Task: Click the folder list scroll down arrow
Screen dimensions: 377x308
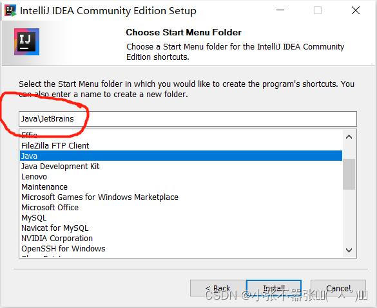Action: [349, 250]
